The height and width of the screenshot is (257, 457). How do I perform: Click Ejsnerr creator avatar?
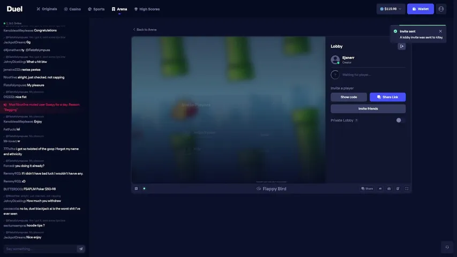tap(335, 60)
